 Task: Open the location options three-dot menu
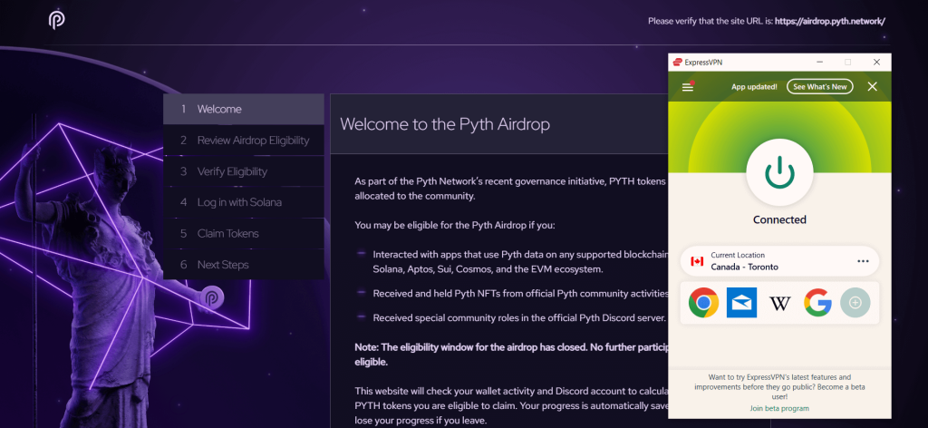click(x=863, y=261)
